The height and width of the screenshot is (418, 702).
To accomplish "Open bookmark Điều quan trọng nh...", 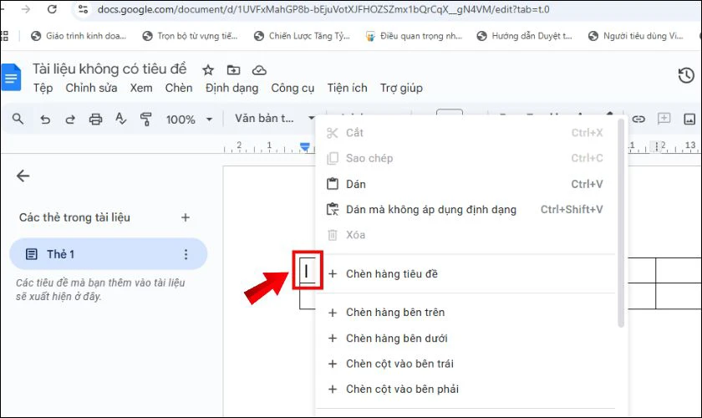I will point(413,36).
